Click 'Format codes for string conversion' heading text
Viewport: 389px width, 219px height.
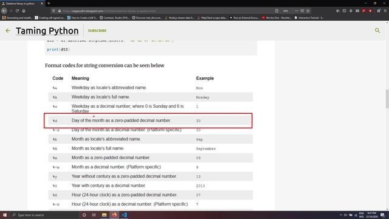coord(105,66)
